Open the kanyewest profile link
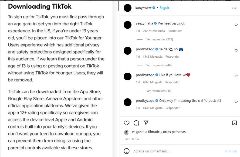 pyautogui.click(x=143, y=8)
